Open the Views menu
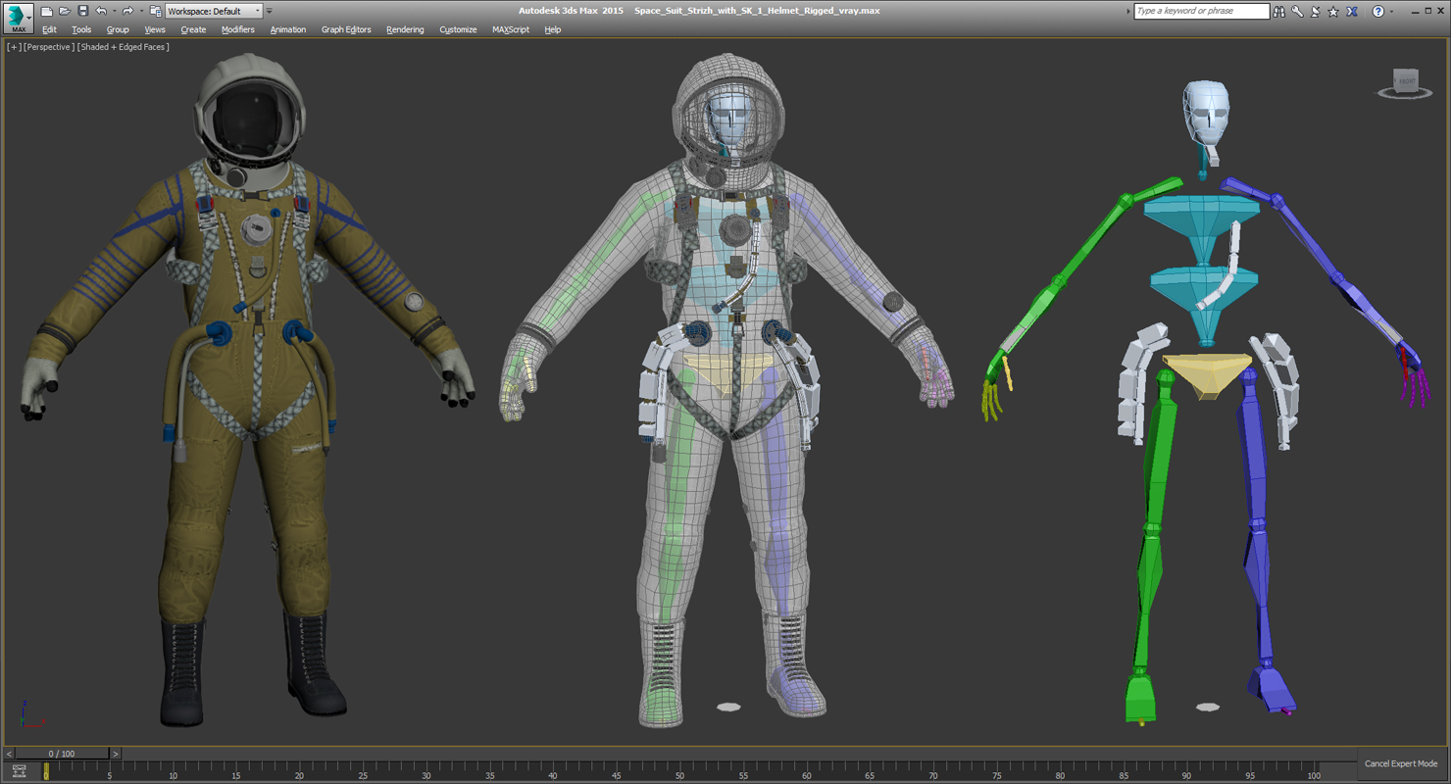1451x784 pixels. (x=155, y=29)
